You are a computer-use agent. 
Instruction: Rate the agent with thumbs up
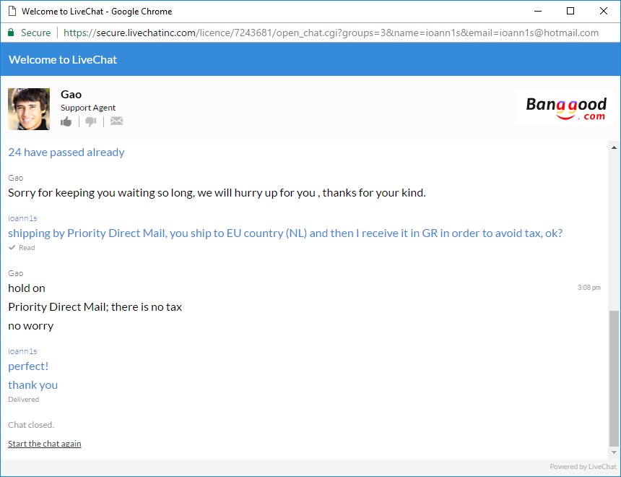(66, 121)
